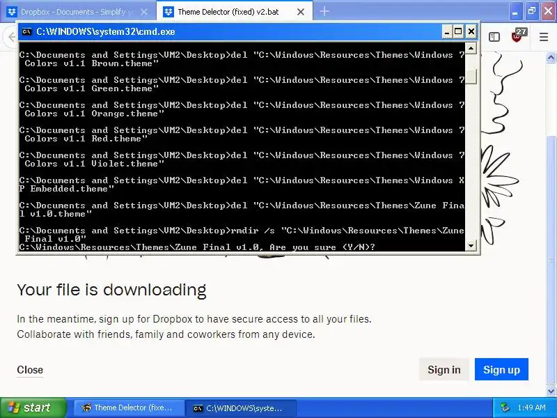Click the 1:49 AM taskbar clock
The width and height of the screenshot is (557, 418).
[x=531, y=408]
